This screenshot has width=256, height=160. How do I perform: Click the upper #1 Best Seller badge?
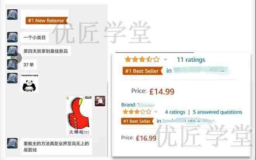[142, 71]
